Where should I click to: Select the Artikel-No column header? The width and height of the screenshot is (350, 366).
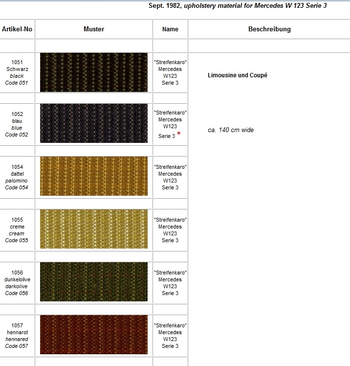click(x=17, y=29)
